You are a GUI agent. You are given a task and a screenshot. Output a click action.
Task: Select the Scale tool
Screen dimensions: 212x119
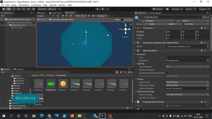coord(19,9)
